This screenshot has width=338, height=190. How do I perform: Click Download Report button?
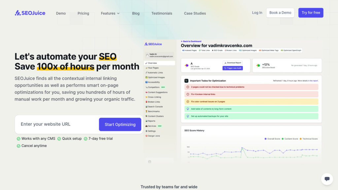tap(233, 63)
